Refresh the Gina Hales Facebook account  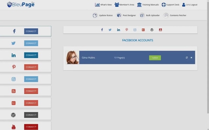point(187,57)
